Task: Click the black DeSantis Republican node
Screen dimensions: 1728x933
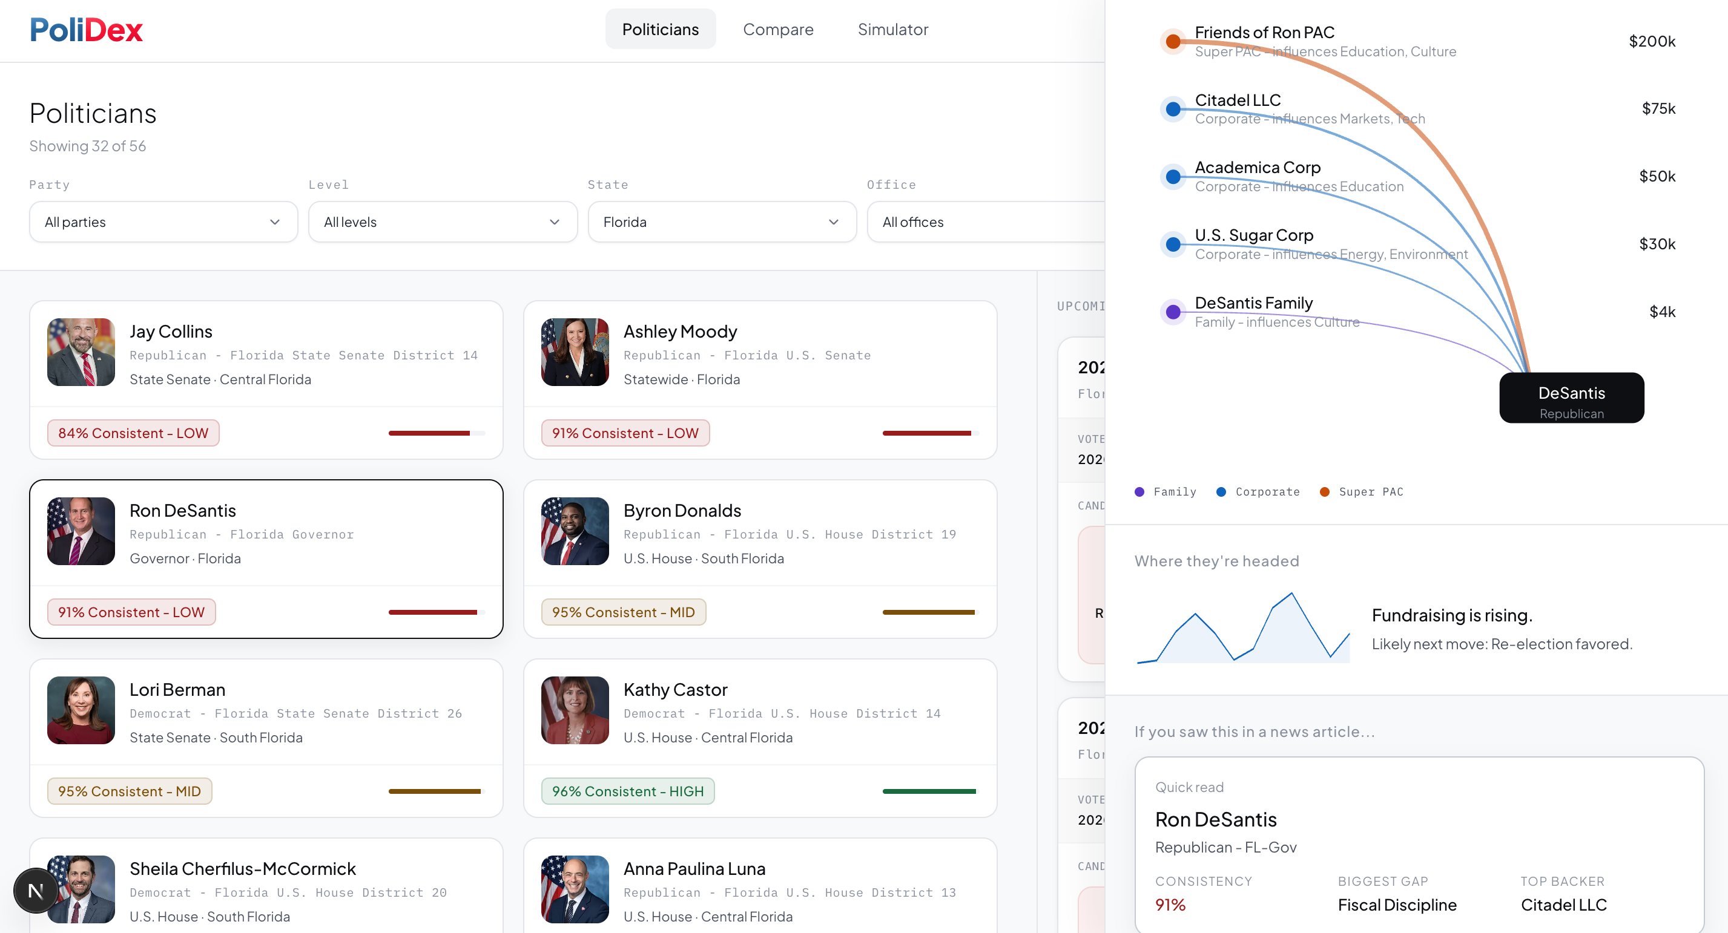Action: click(x=1571, y=398)
